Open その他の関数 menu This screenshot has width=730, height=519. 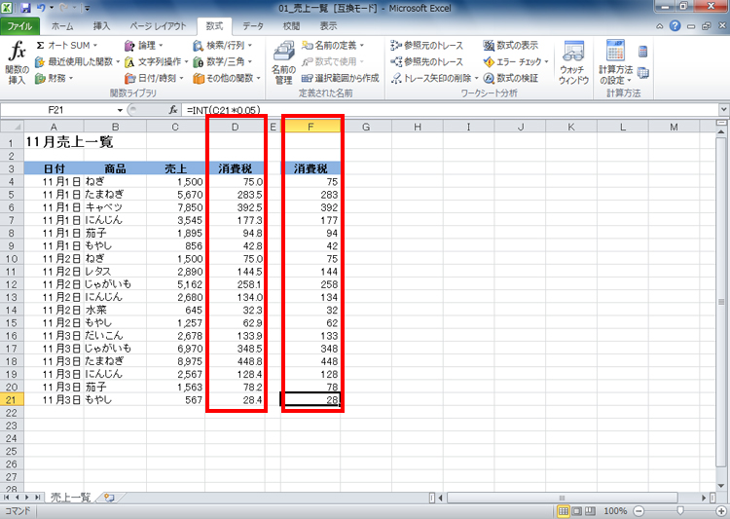(227, 78)
